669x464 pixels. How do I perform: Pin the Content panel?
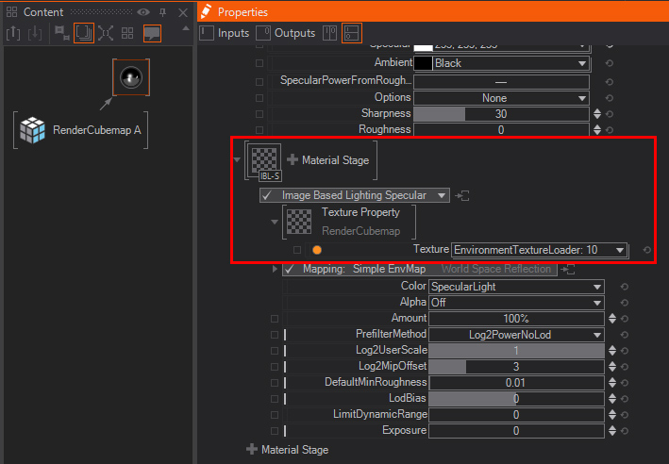pos(162,12)
